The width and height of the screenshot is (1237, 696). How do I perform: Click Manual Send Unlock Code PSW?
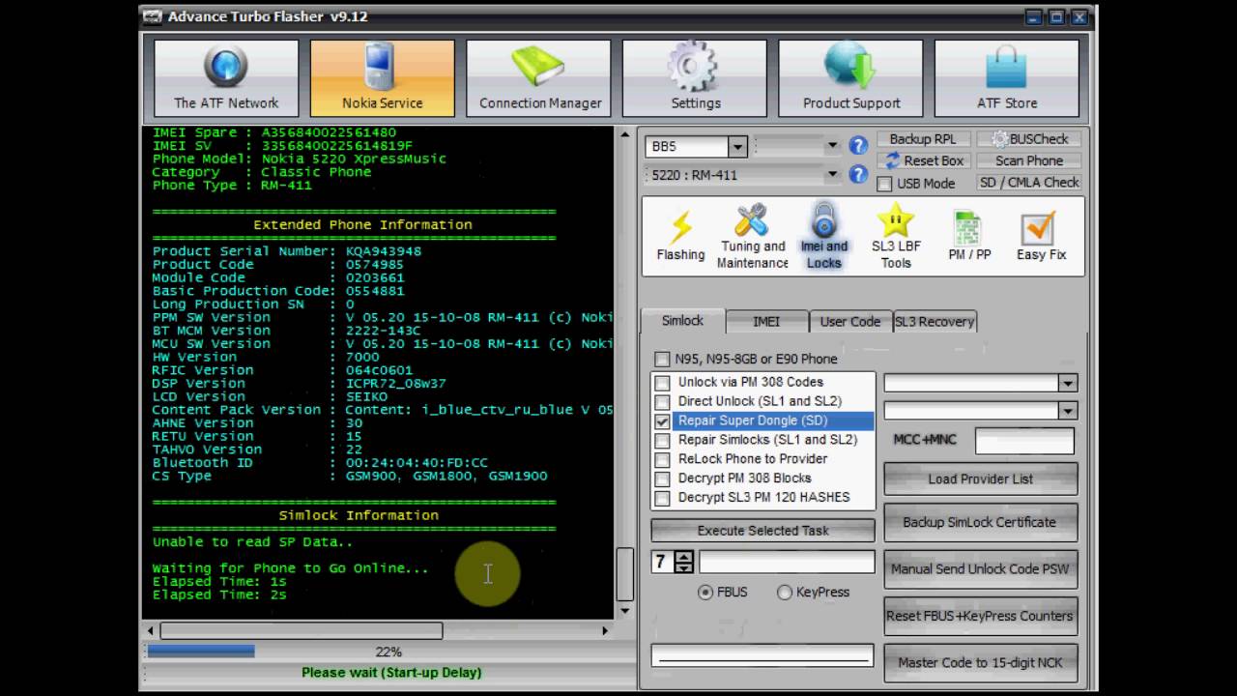coord(980,569)
